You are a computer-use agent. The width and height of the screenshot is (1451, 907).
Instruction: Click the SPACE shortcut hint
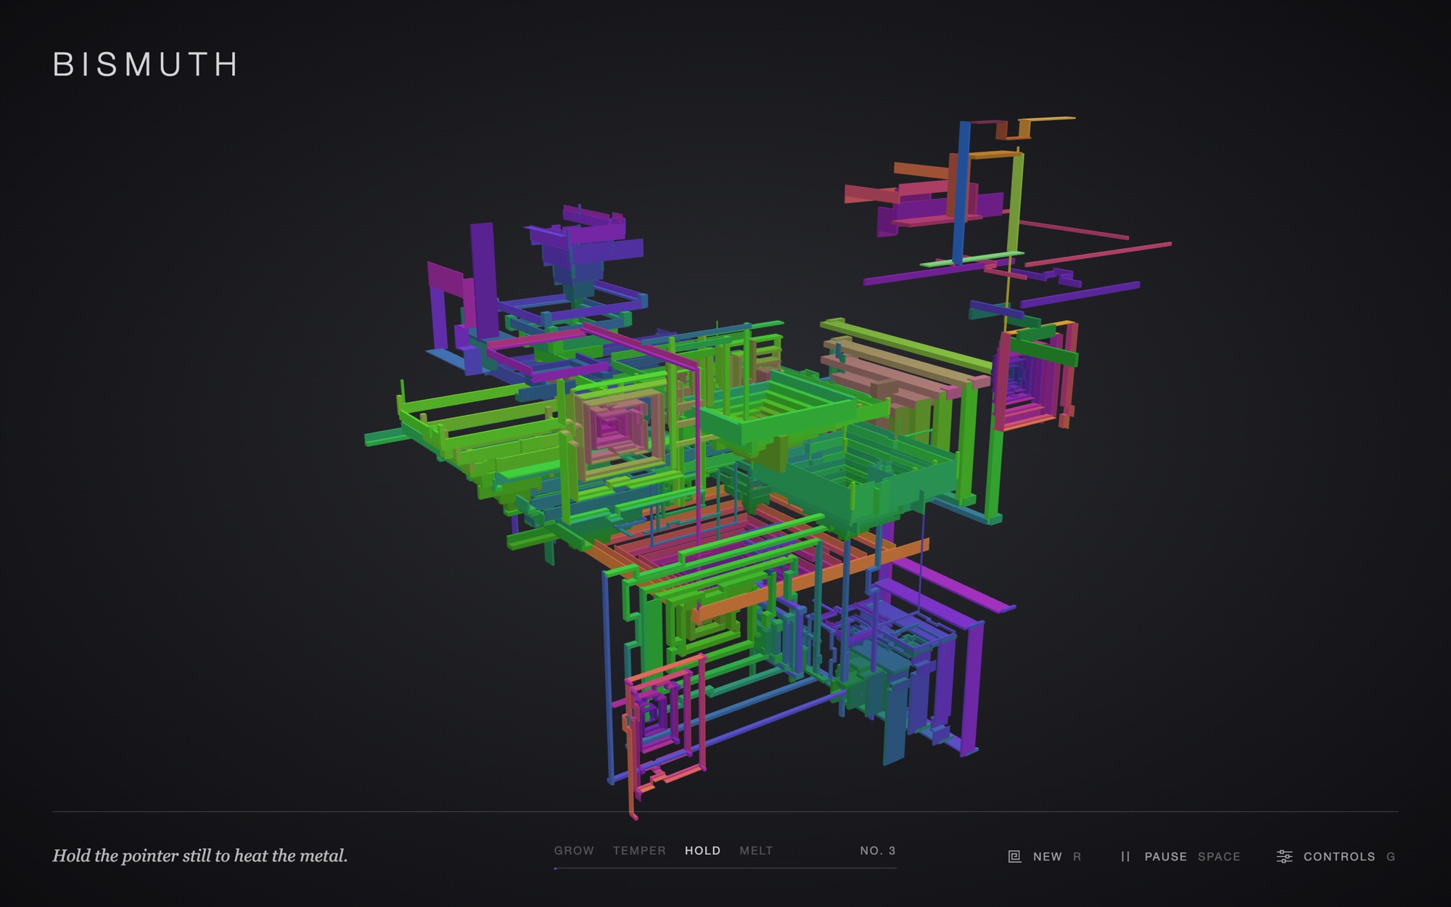(1219, 857)
